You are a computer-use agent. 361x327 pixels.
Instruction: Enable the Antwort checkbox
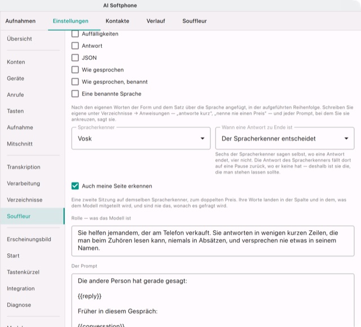pos(75,46)
